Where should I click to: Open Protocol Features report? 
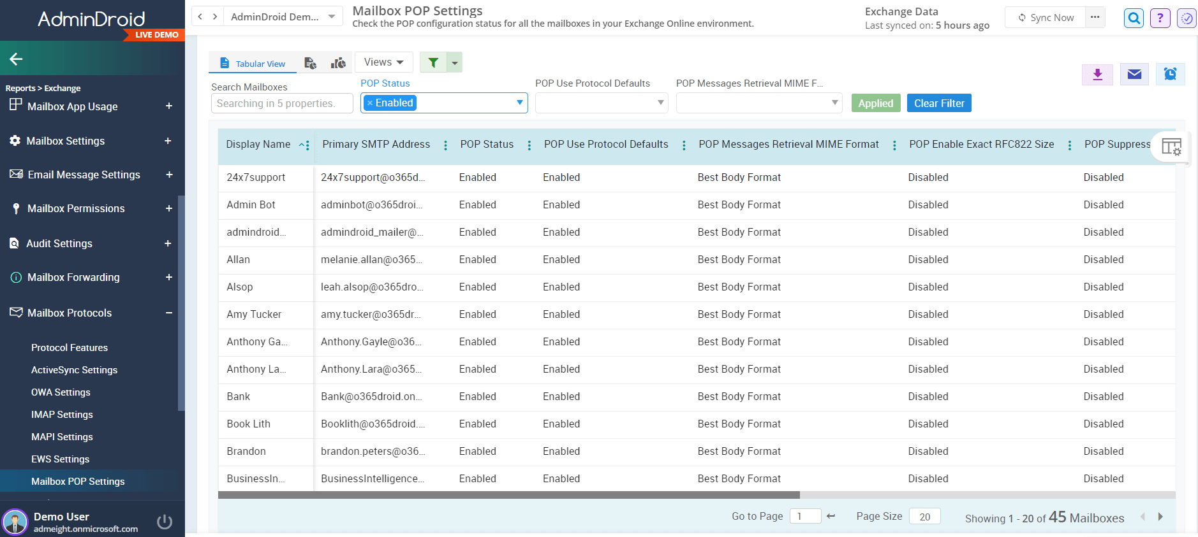click(70, 348)
